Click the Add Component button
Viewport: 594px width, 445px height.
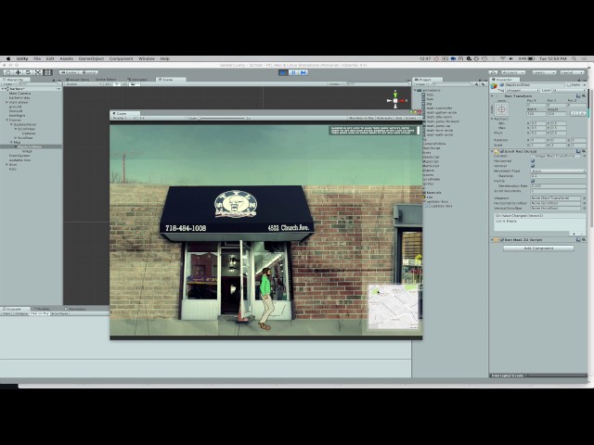coord(538,248)
